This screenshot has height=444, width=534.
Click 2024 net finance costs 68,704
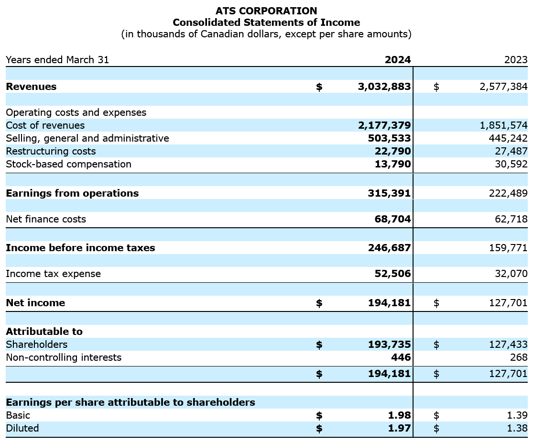[394, 219]
